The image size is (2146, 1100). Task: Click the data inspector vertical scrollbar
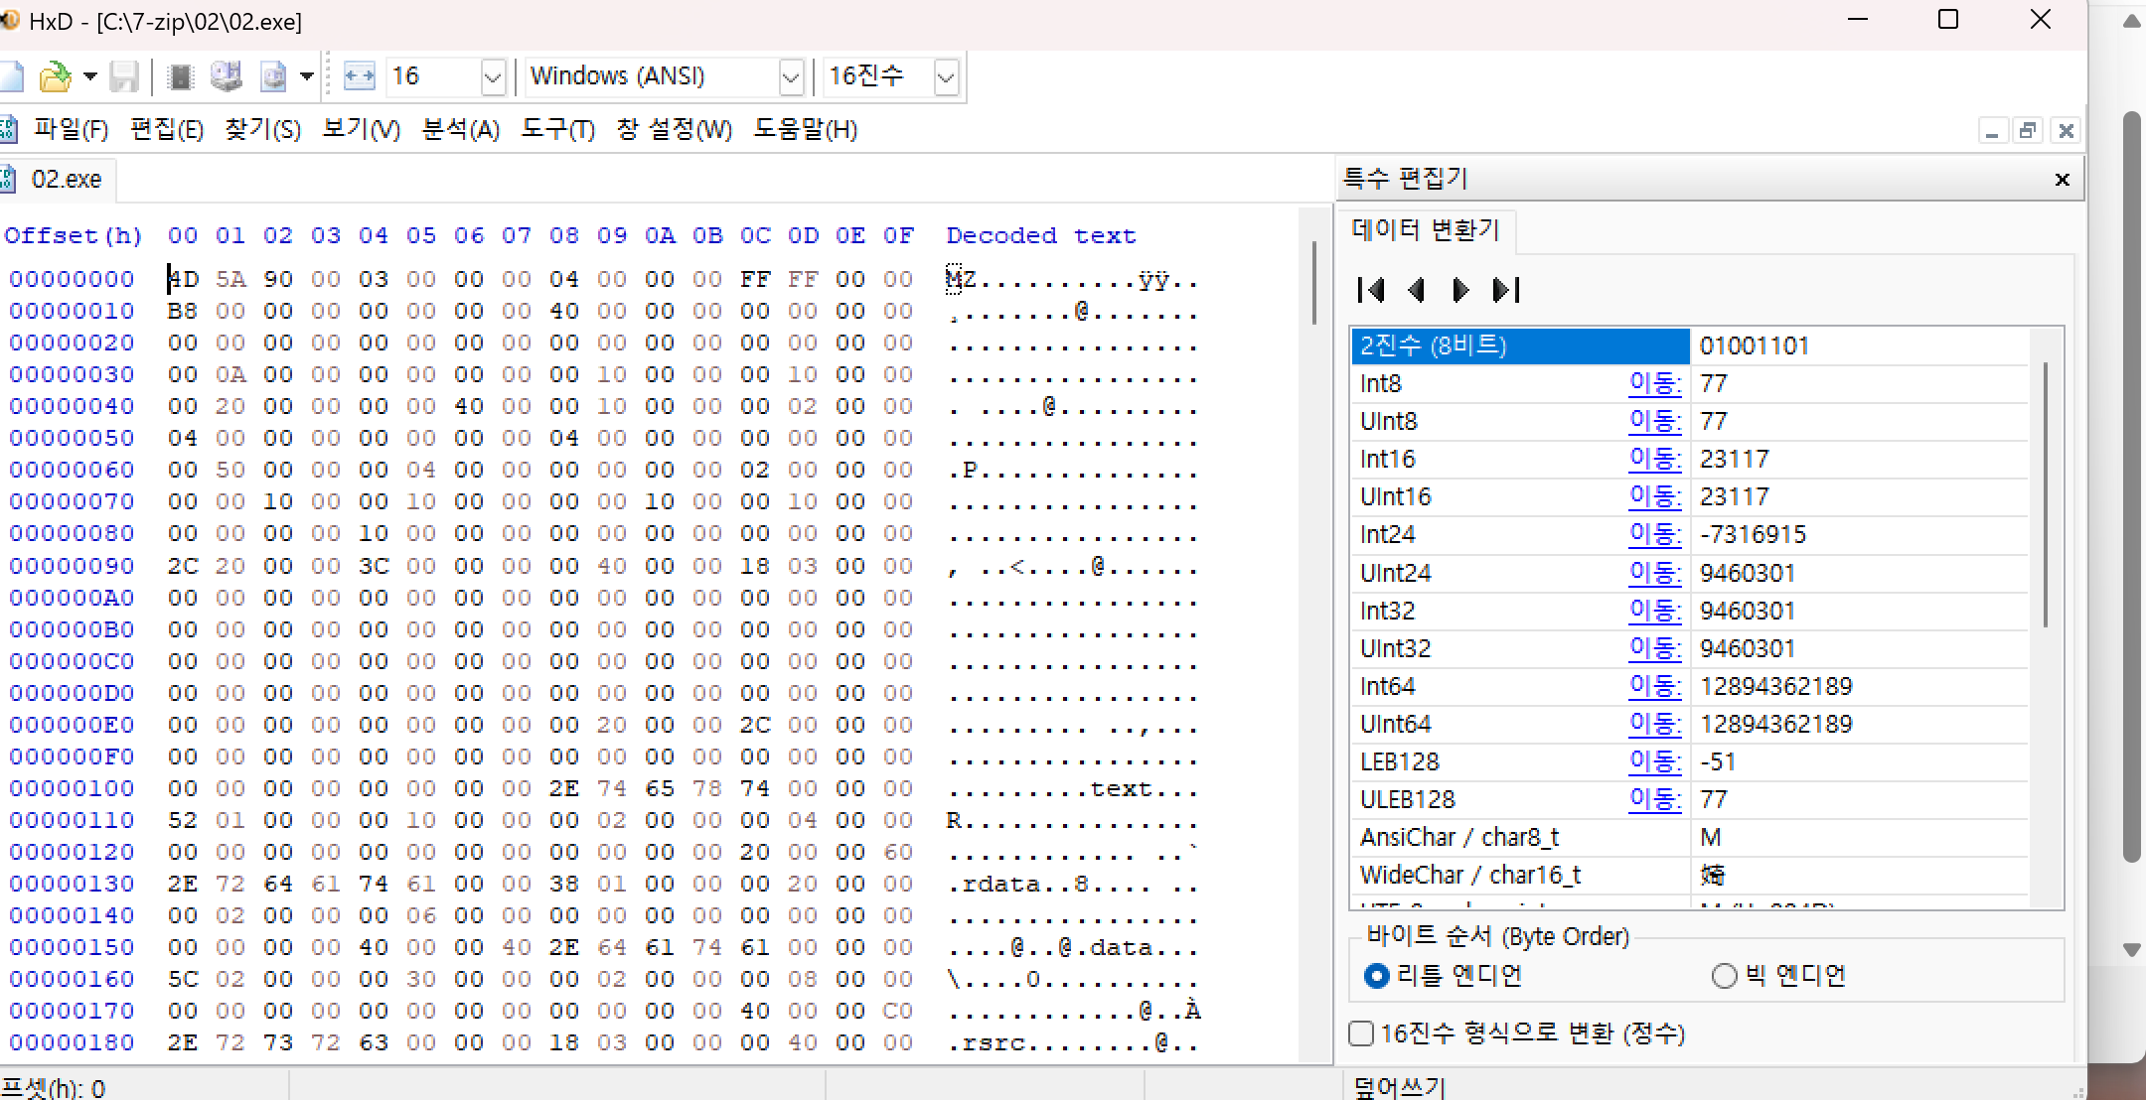(x=2045, y=496)
